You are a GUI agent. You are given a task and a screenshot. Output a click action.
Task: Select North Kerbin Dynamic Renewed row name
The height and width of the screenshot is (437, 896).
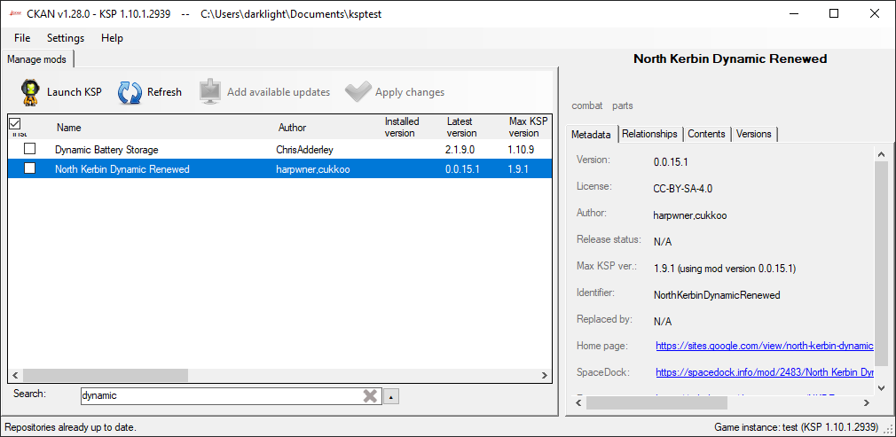point(122,169)
